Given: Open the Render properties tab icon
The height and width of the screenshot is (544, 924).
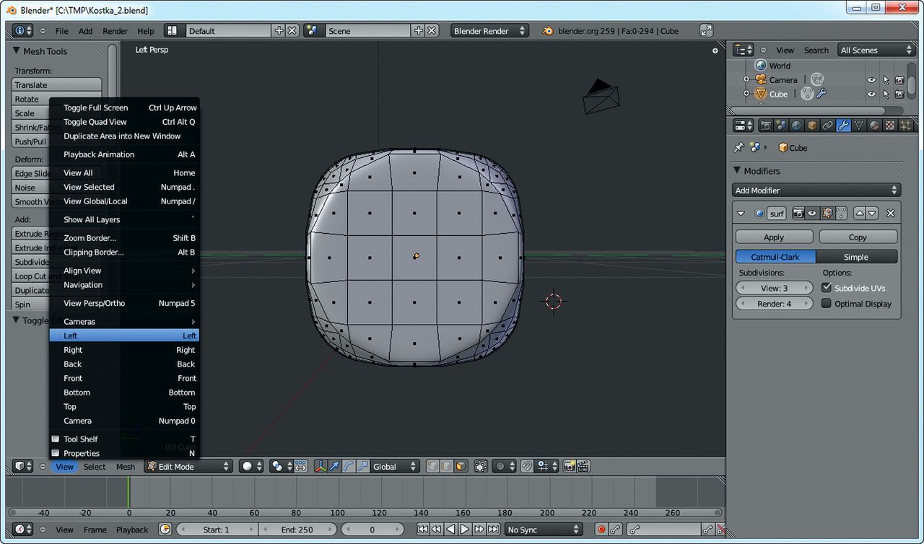Looking at the screenshot, I should tap(766, 126).
